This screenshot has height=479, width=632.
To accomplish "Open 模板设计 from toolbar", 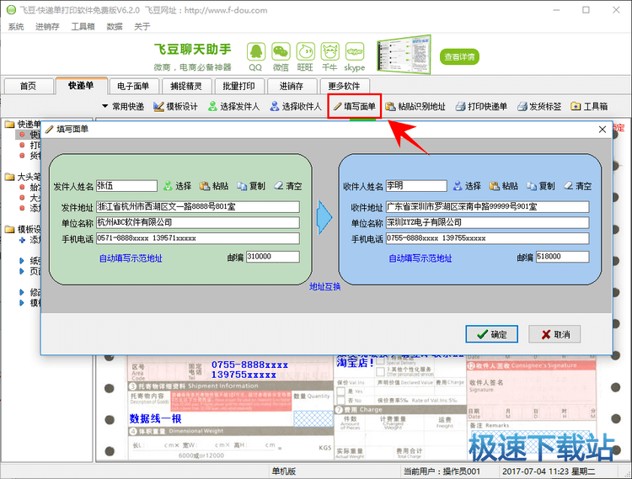I will tap(176, 106).
